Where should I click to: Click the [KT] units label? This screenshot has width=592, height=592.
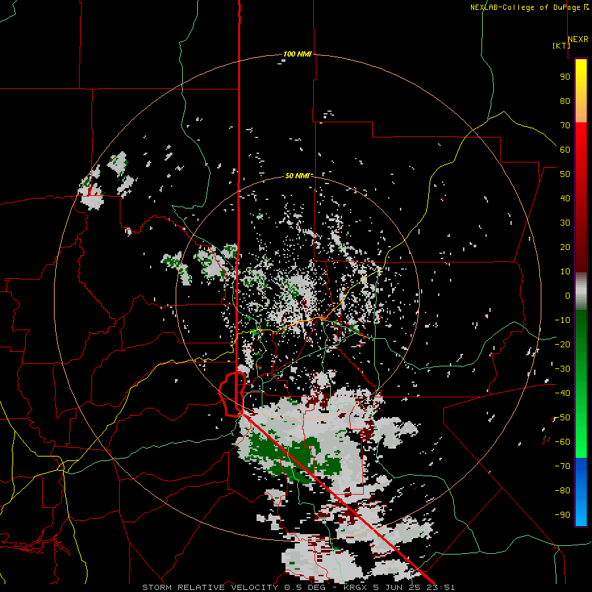tap(561, 45)
